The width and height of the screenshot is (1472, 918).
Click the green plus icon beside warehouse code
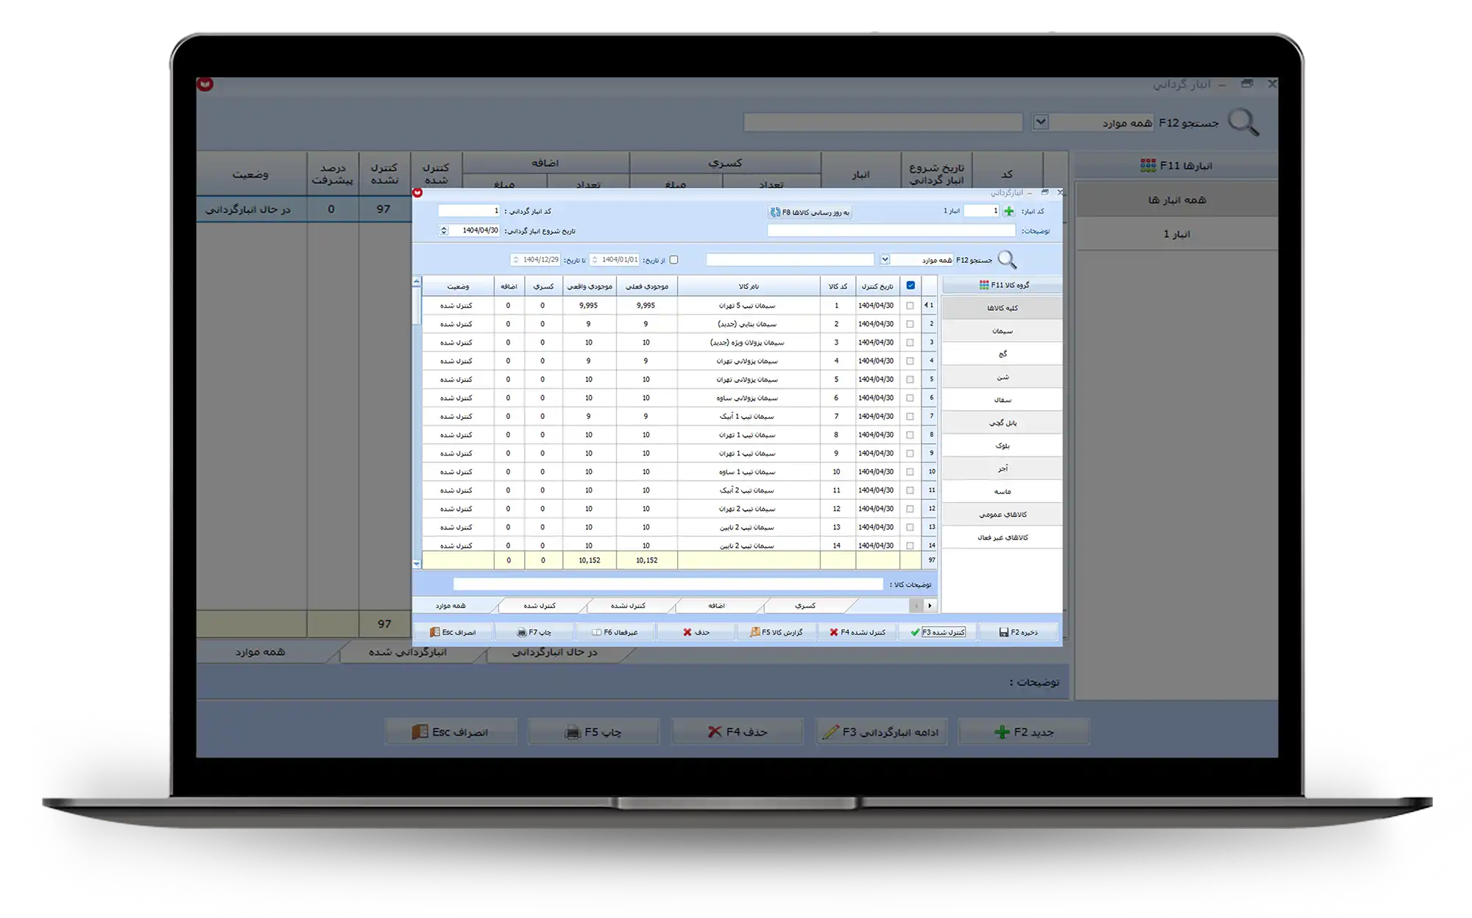tap(1008, 211)
